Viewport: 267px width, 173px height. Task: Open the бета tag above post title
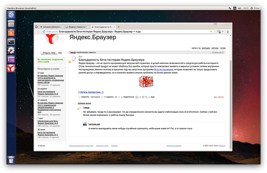tap(80, 57)
